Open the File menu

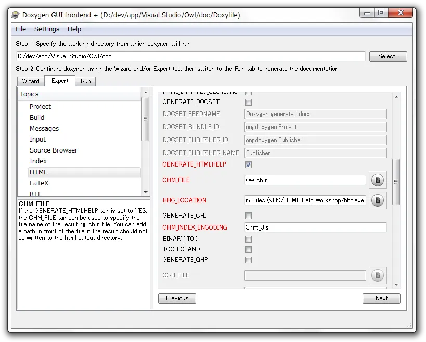tap(21, 29)
